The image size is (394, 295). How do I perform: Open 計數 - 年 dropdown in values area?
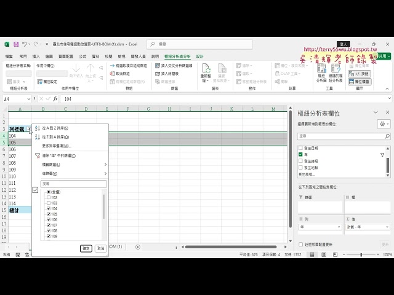(x=387, y=227)
